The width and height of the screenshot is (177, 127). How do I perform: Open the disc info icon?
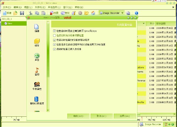[74, 13]
